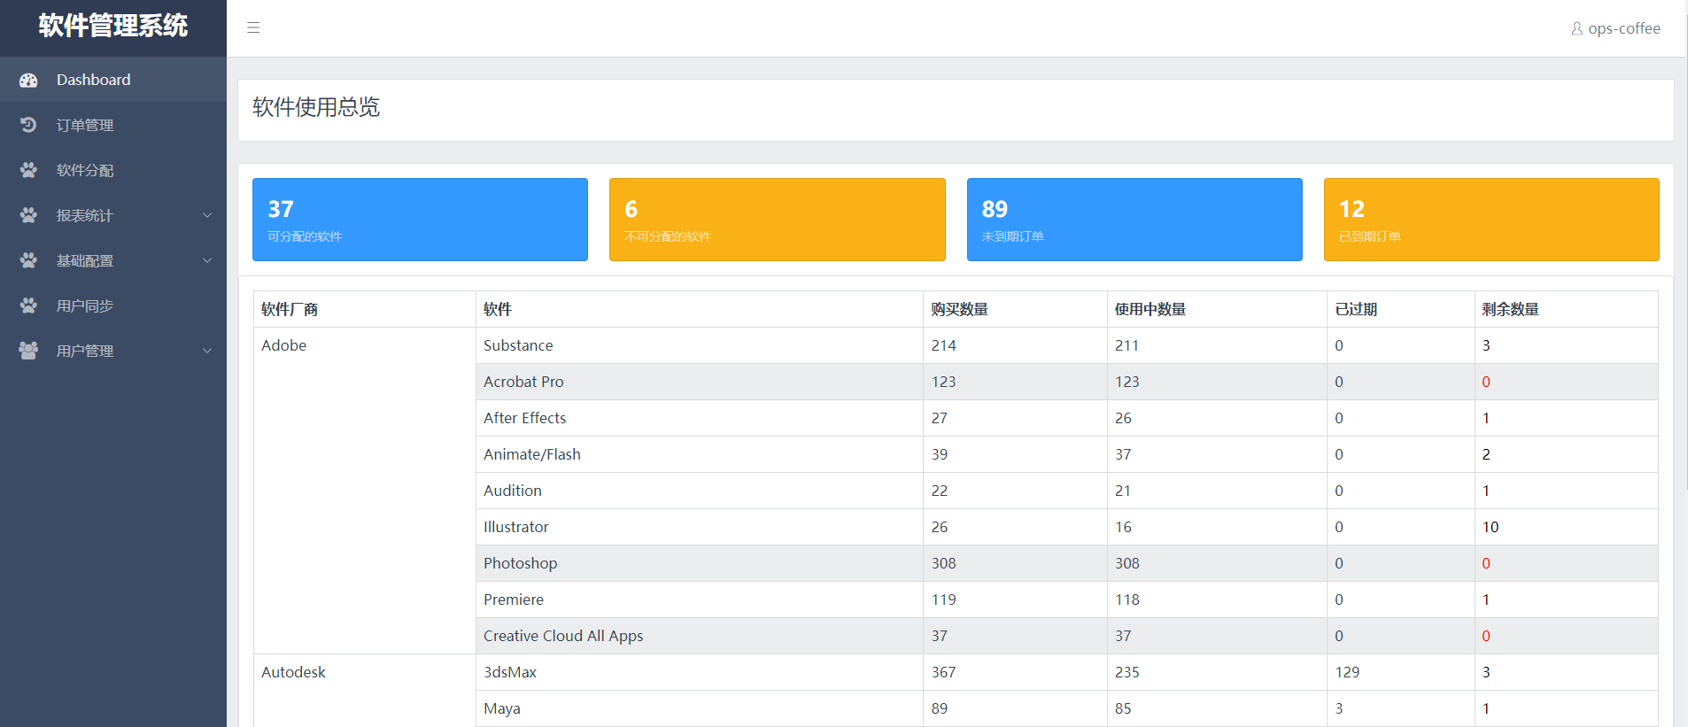This screenshot has height=727, width=1688.
Task: Go to 软件分配 menu item
Action: click(85, 170)
